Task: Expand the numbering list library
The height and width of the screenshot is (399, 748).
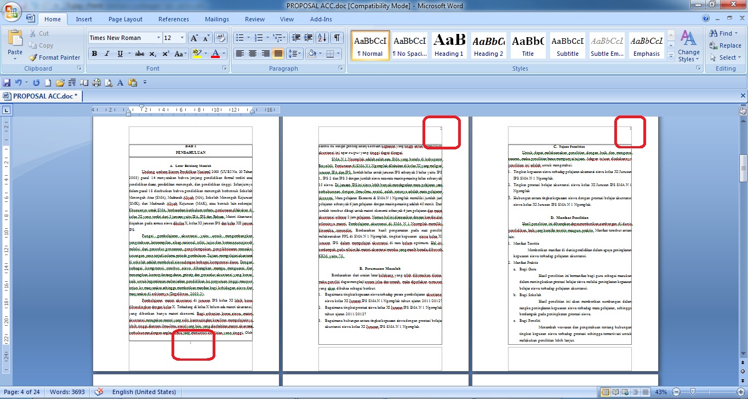Action: coord(267,38)
